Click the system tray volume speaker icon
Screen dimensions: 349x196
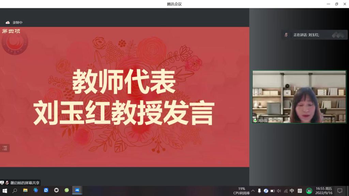coord(279,191)
